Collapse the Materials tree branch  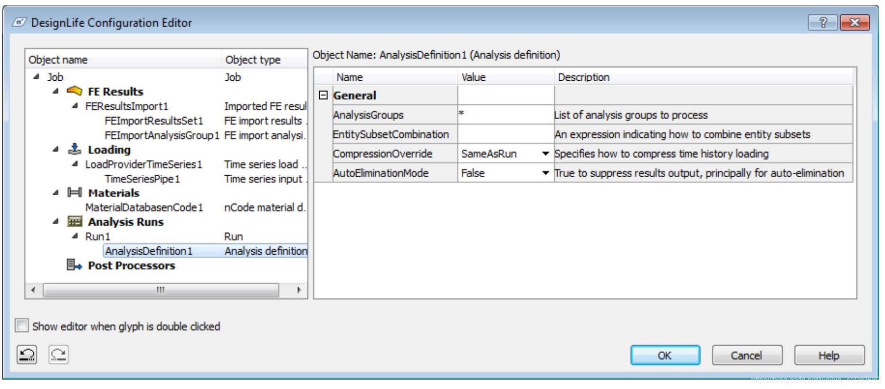click(56, 192)
